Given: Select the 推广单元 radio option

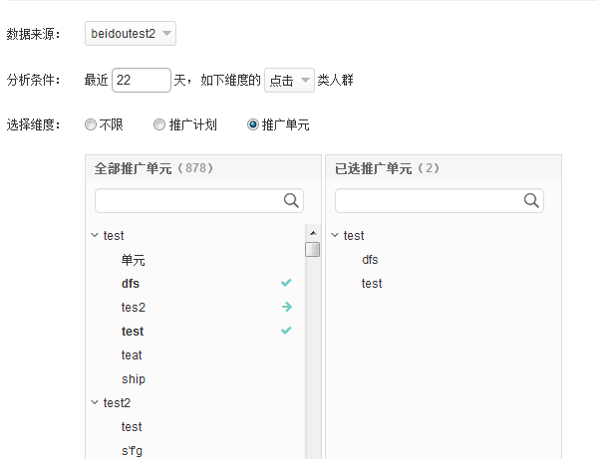Looking at the screenshot, I should 253,125.
